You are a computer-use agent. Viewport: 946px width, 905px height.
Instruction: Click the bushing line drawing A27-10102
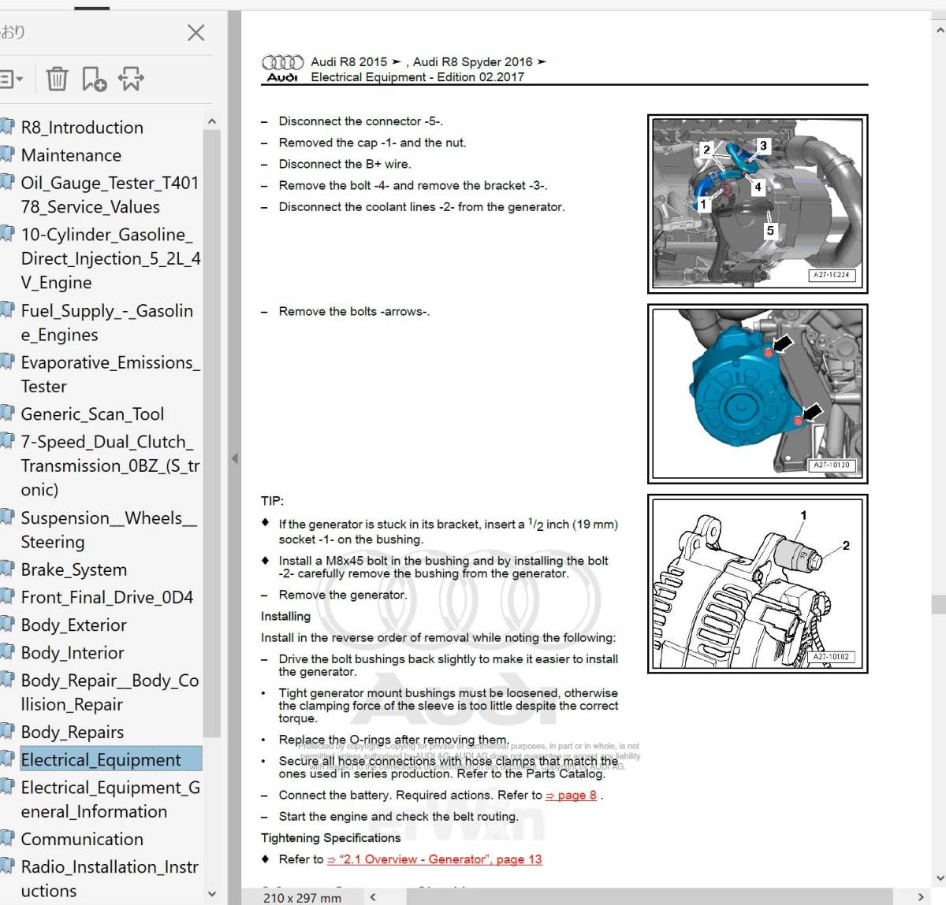(758, 584)
